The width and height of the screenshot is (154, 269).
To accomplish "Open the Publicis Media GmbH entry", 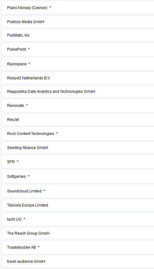I will 78,22.
